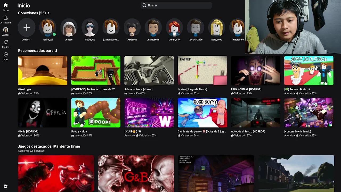Open the Más menu icon in sidebar

click(x=6, y=54)
